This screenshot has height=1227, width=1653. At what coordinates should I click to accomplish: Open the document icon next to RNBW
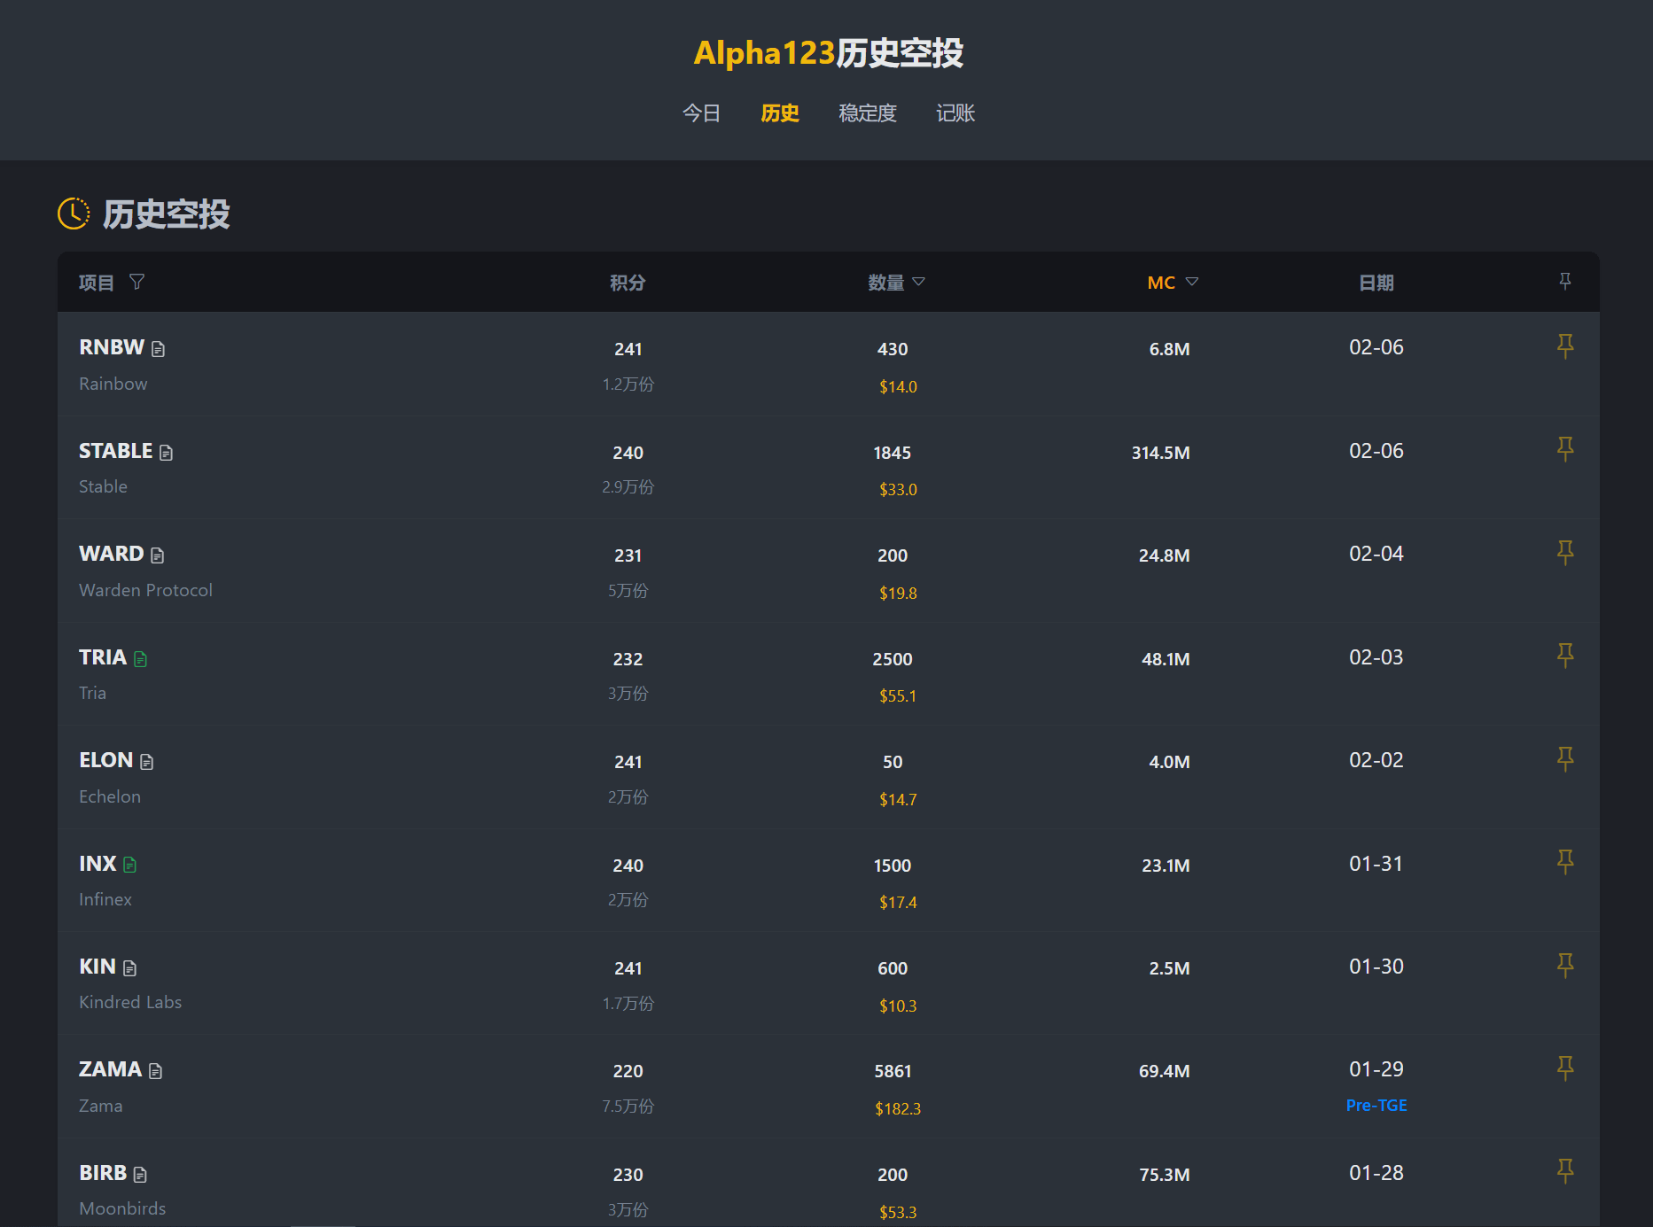(x=158, y=349)
